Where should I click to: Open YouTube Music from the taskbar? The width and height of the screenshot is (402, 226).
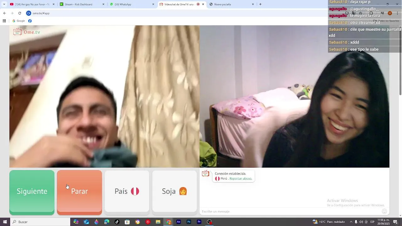click(148, 222)
